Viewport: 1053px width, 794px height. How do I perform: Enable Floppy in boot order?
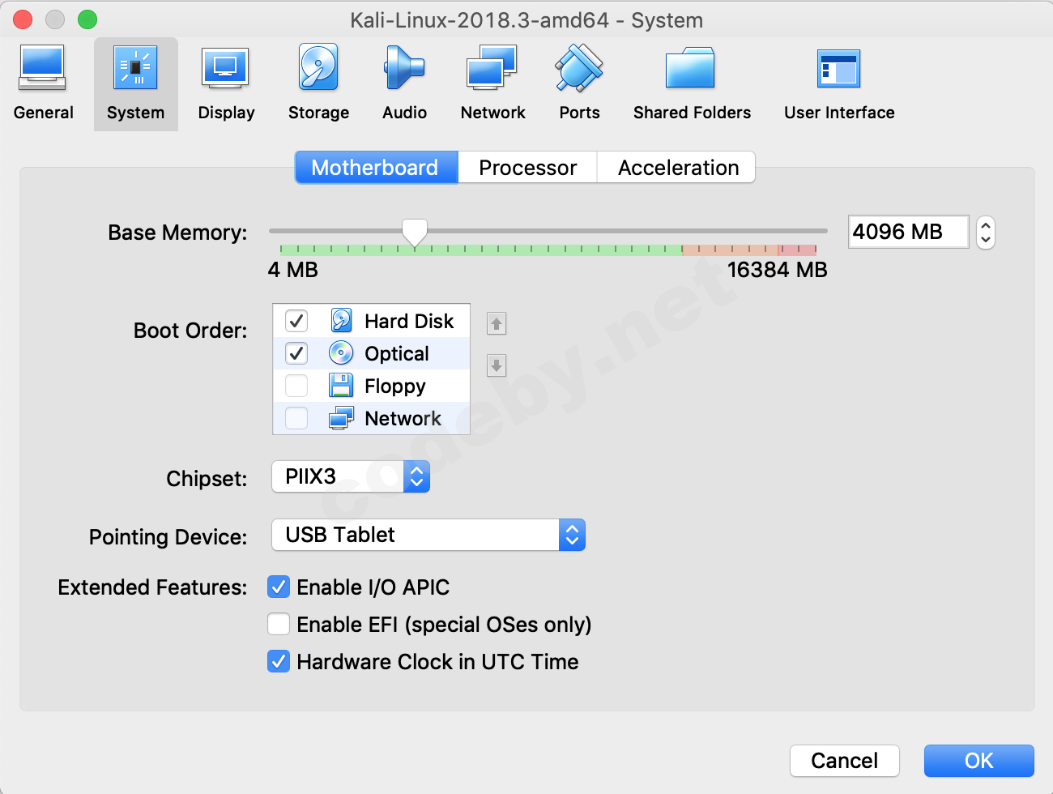coord(296,386)
